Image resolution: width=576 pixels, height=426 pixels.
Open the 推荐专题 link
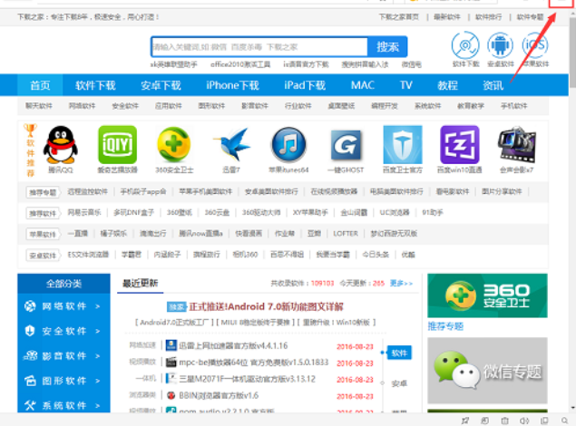[x=445, y=326]
